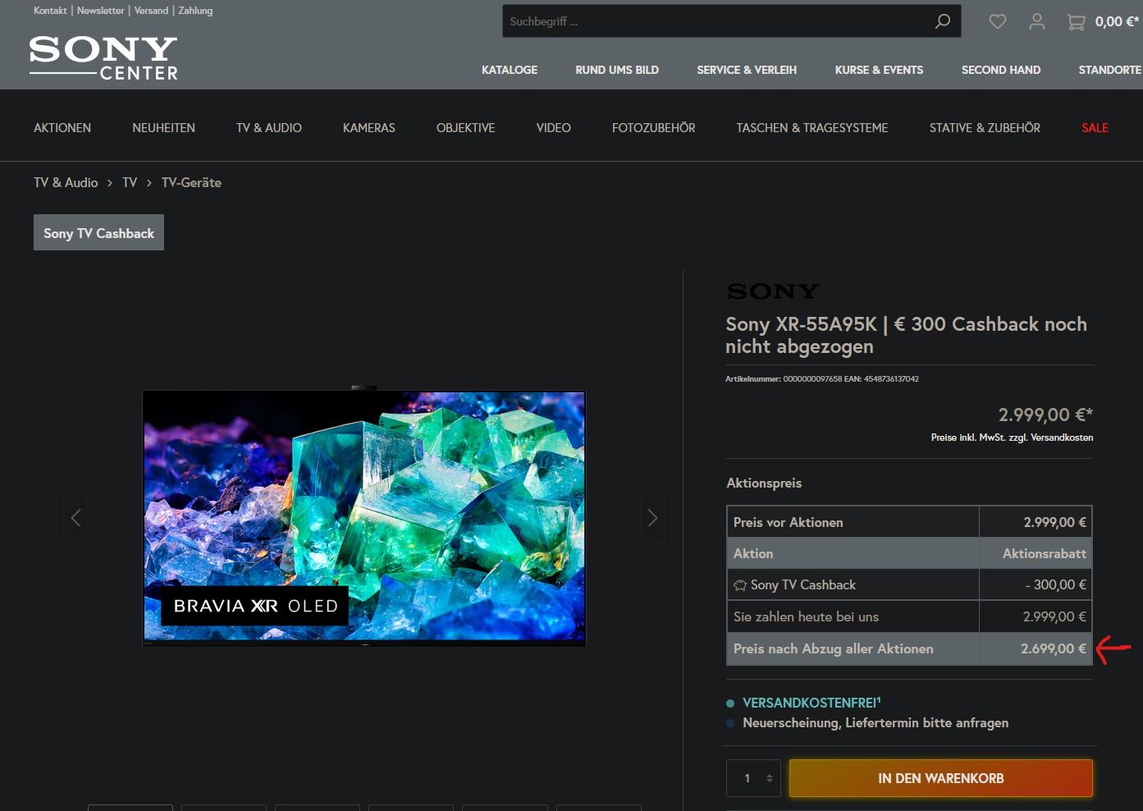
Task: Select Stative & Zubehör category
Action: 985,128
